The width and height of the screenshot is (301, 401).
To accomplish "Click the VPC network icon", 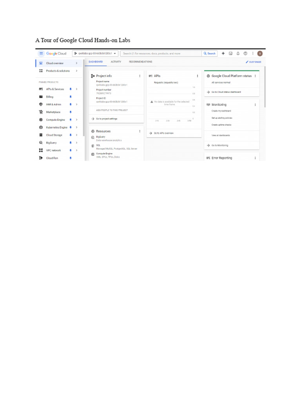I will click(x=41, y=150).
